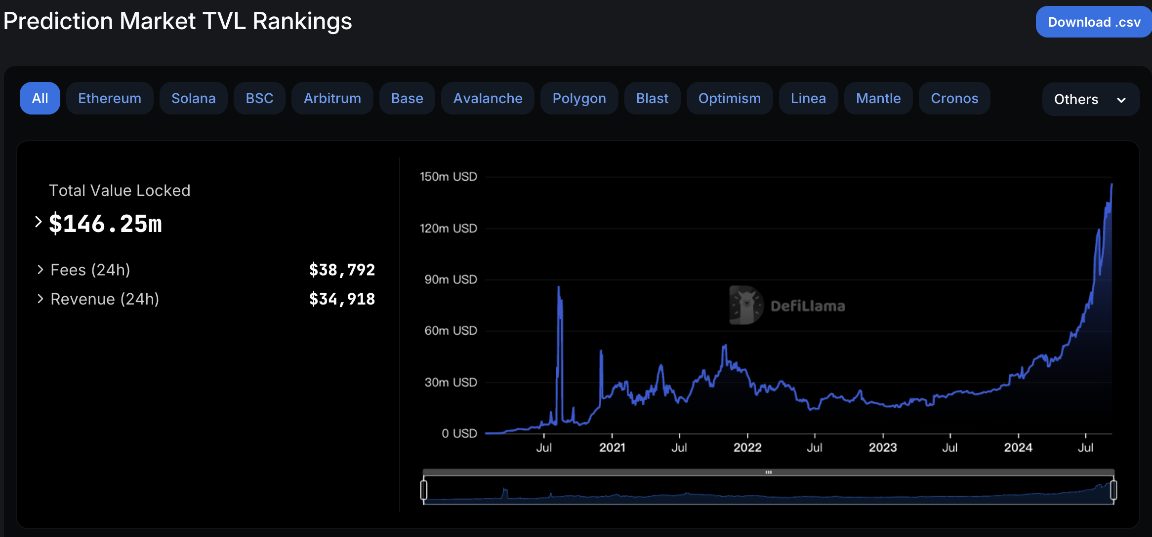The height and width of the screenshot is (537, 1152).
Task: Download the rankings as CSV
Action: (x=1093, y=22)
